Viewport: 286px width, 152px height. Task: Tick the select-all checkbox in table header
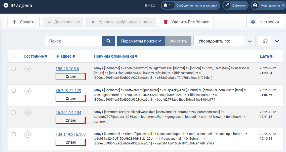(13, 56)
